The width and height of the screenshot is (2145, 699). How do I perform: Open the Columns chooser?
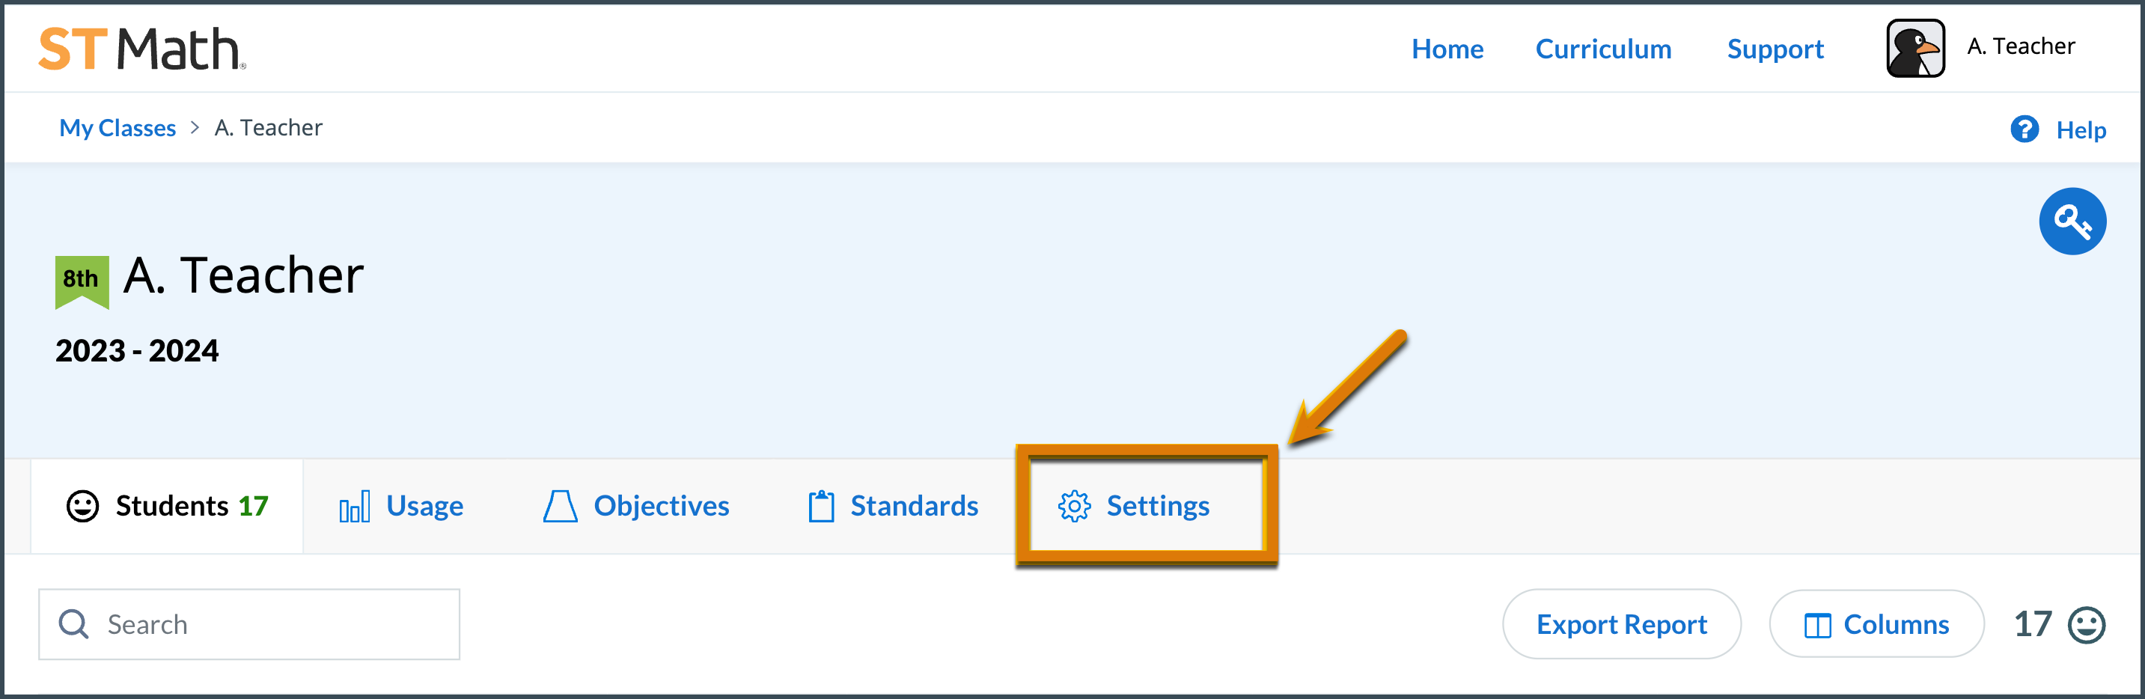(1876, 624)
